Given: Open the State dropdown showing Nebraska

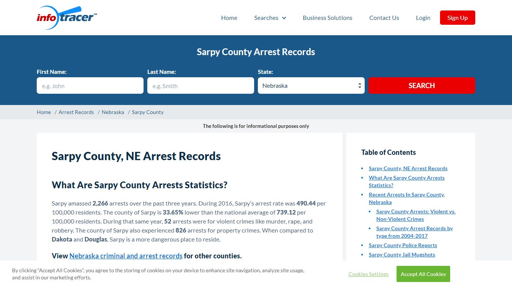Looking at the screenshot, I should [311, 85].
